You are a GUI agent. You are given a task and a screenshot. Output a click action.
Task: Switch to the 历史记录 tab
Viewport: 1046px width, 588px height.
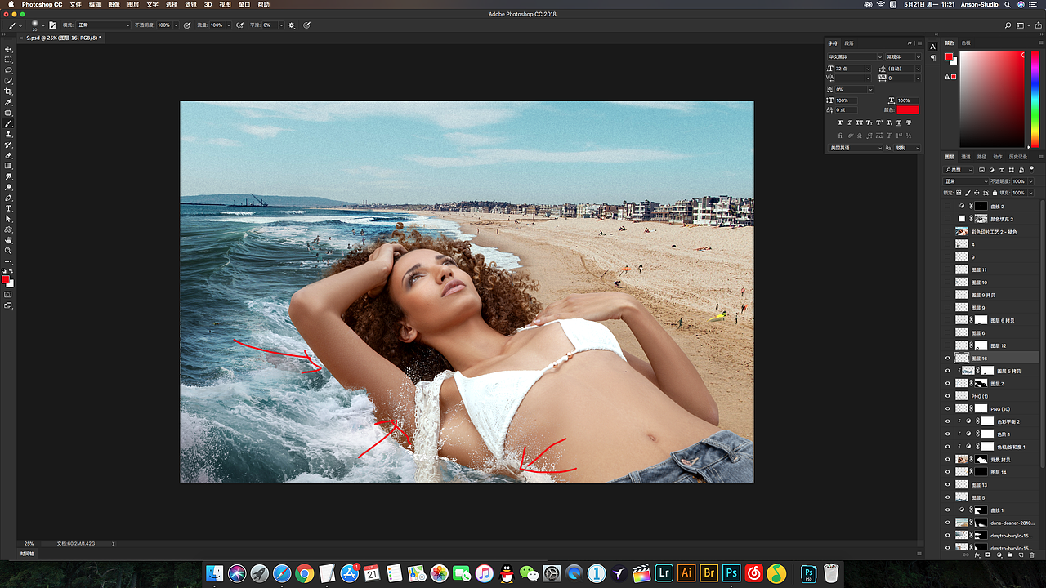[1018, 157]
